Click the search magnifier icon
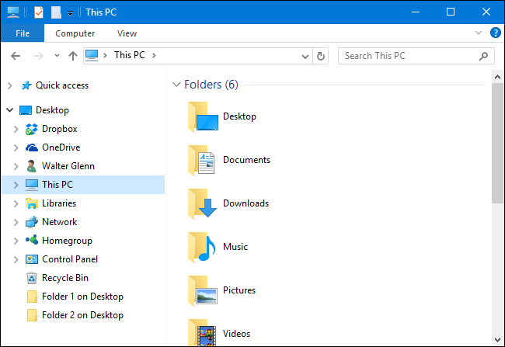The width and height of the screenshot is (505, 347). [483, 57]
